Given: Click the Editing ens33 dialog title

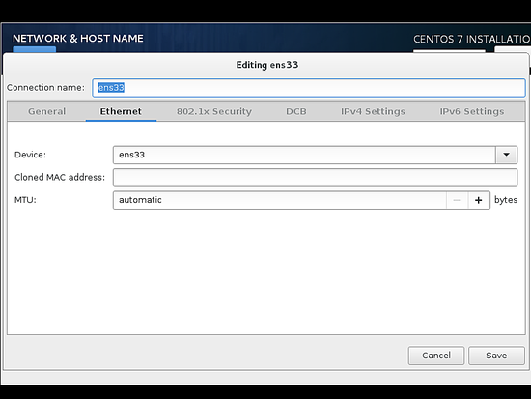Looking at the screenshot, I should [267, 65].
